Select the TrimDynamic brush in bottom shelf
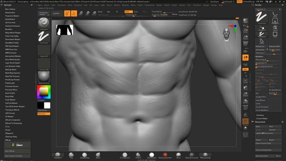 coord(125,156)
